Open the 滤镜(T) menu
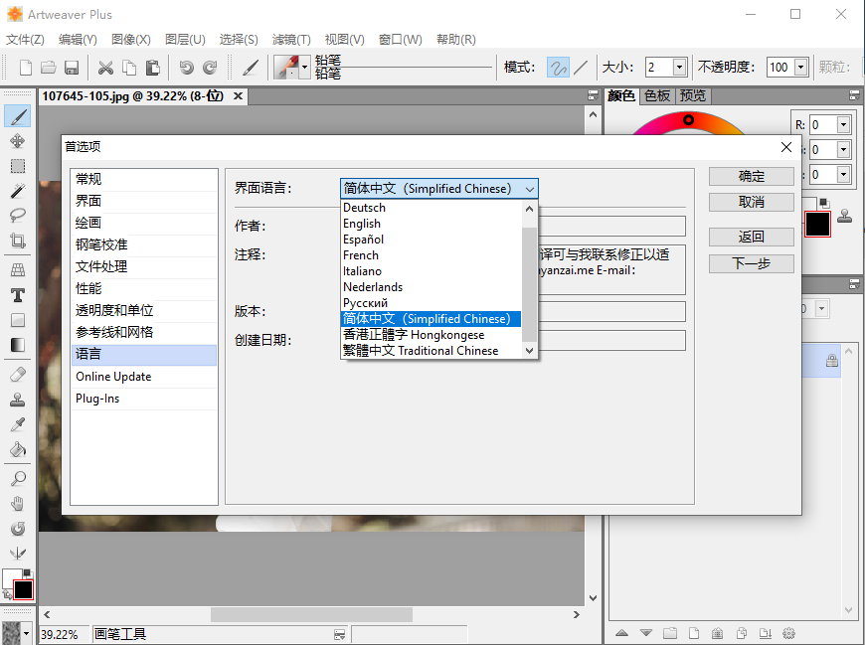This screenshot has height=645, width=865. (x=290, y=40)
